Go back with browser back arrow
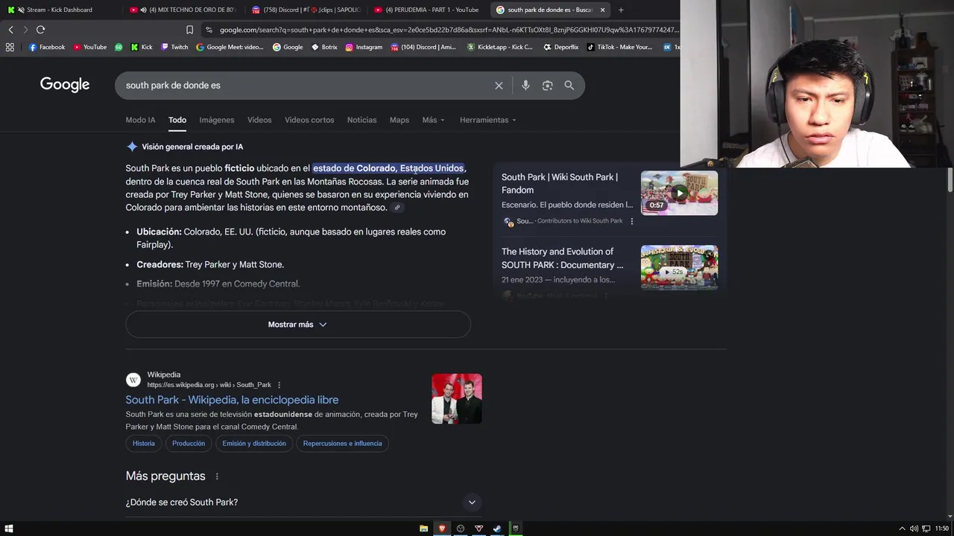This screenshot has height=536, width=954. [10, 30]
